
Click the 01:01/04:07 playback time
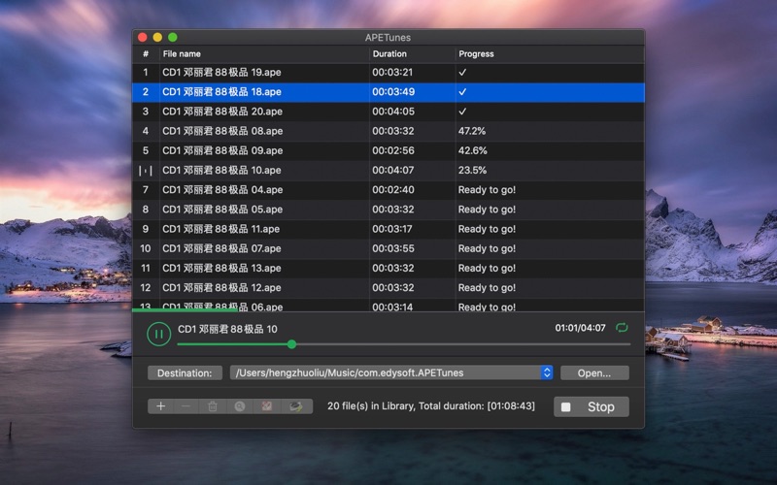click(580, 328)
